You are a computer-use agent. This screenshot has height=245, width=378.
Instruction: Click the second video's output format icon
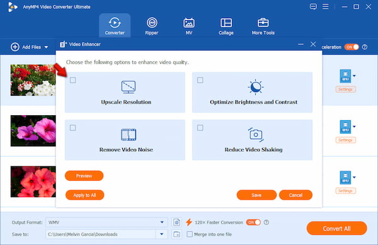point(345,127)
